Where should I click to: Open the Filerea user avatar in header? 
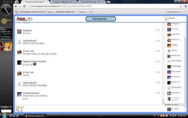point(167,19)
